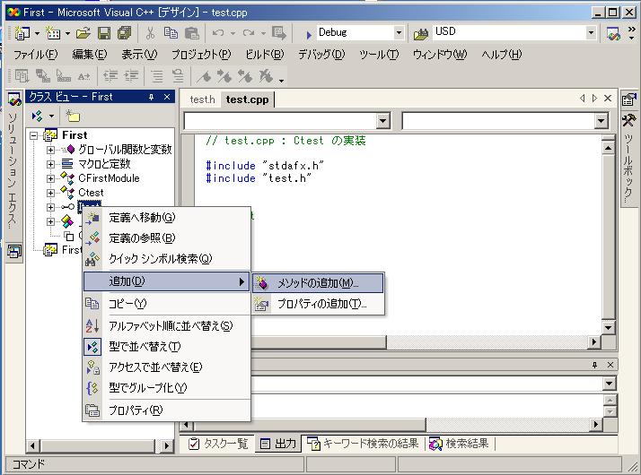Click editor vertical scrollbar down arrow
This screenshot has width=641, height=475.
point(609,328)
